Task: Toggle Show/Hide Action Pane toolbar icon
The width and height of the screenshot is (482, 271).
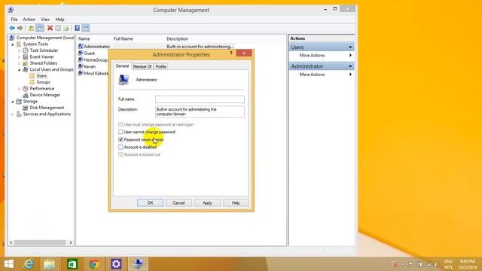Action: coord(86,29)
